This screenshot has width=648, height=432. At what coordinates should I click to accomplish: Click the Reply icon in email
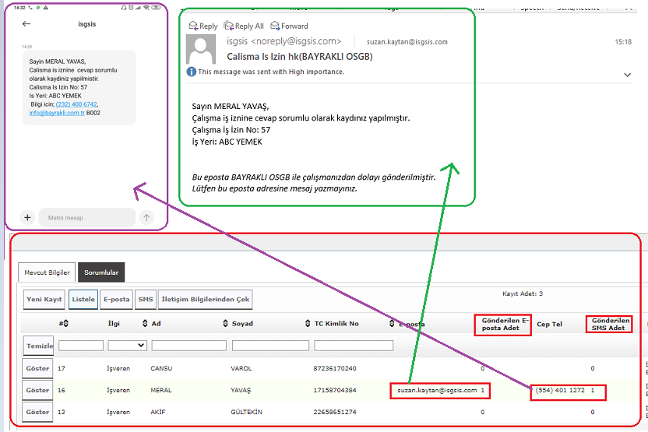click(202, 26)
